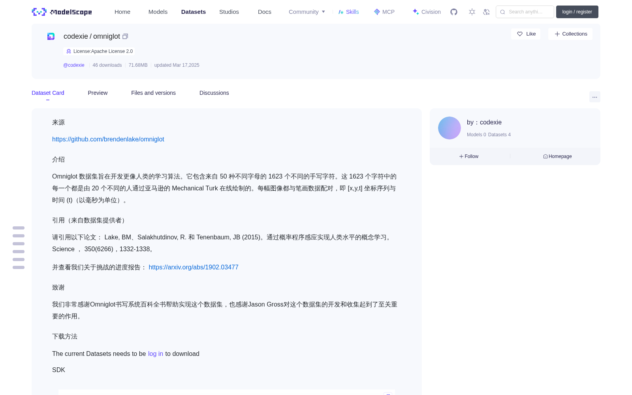Expand the Community dropdown menu
This screenshot has height=395, width=632.
click(307, 12)
